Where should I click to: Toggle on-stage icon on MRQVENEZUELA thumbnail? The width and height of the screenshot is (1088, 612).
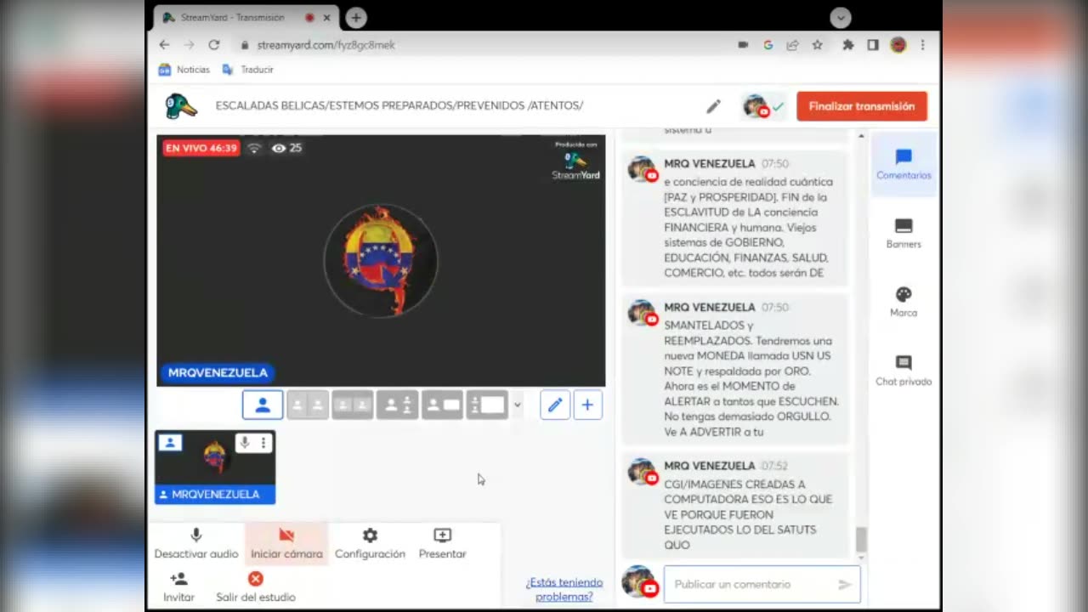[x=170, y=443]
